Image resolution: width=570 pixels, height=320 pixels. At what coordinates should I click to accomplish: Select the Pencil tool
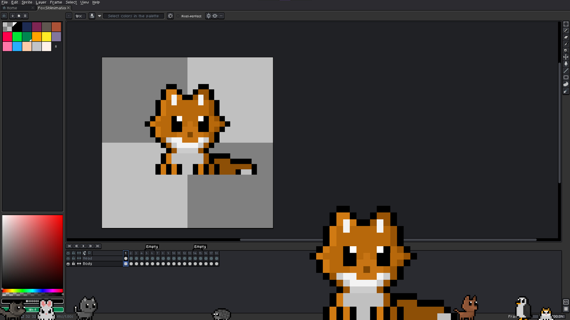566,31
